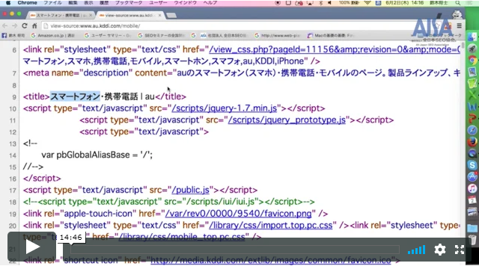Go back with Chrome's back arrow
This screenshot has width=479, height=269.
tap(5, 26)
